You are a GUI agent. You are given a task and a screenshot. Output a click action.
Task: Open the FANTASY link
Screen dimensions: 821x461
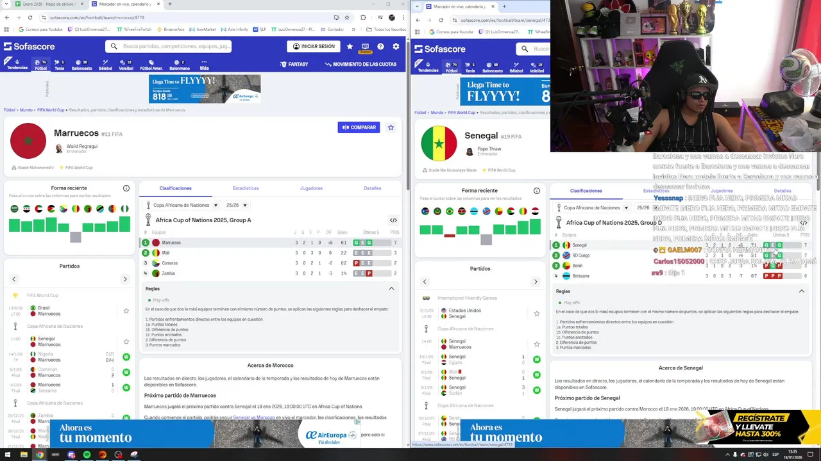tap(294, 64)
